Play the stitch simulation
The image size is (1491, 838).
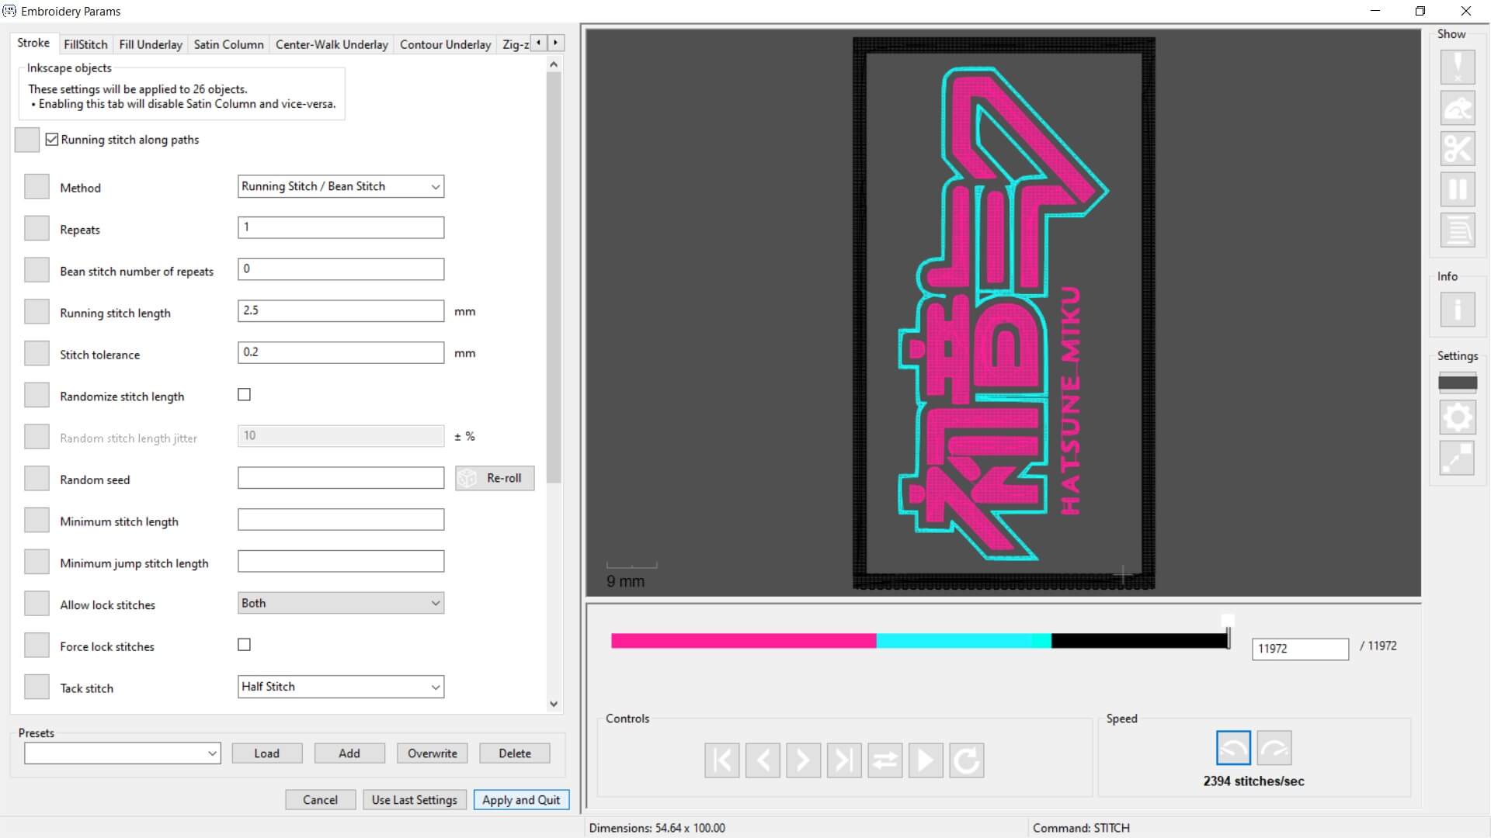click(926, 760)
